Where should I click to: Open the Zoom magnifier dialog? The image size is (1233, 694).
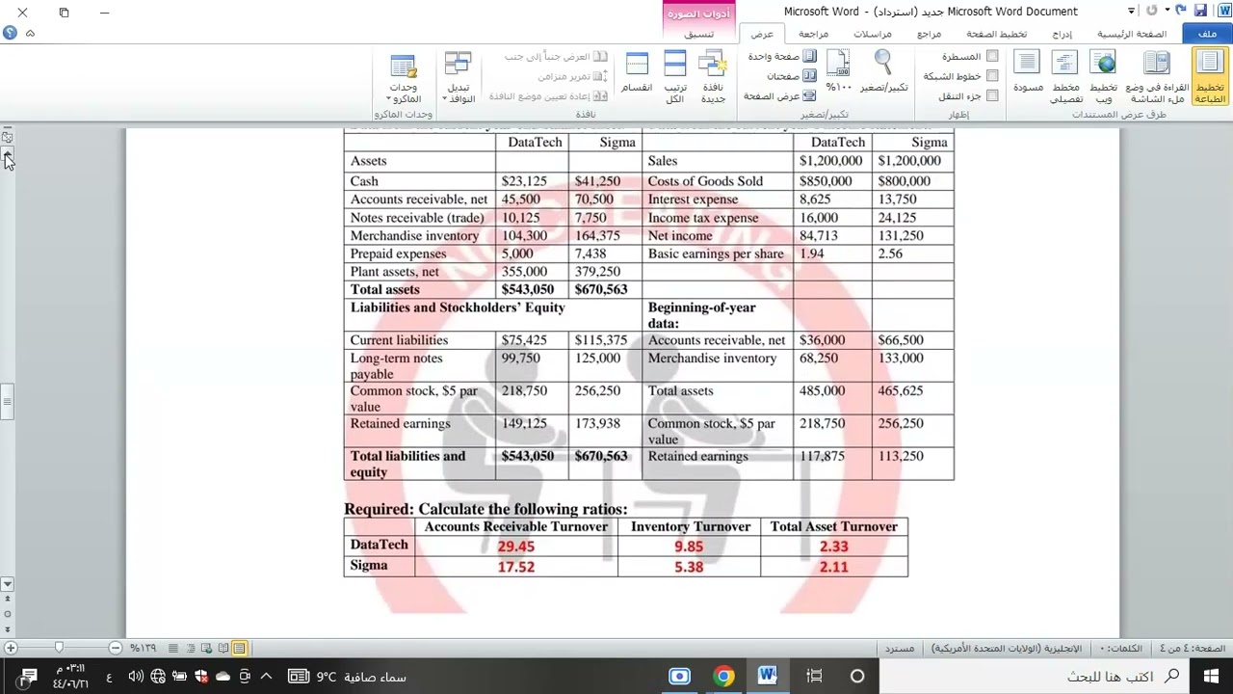pyautogui.click(x=883, y=72)
